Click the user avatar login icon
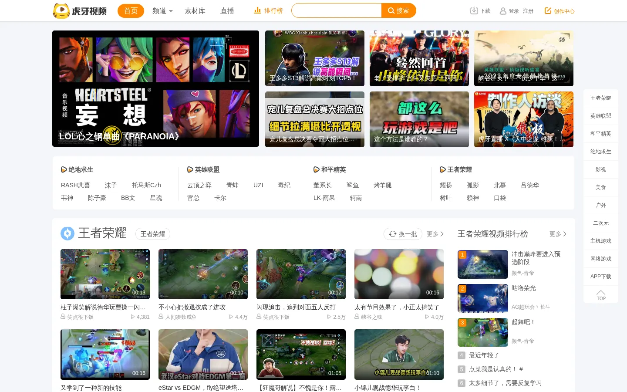The height and width of the screenshot is (392, 627). (x=503, y=11)
